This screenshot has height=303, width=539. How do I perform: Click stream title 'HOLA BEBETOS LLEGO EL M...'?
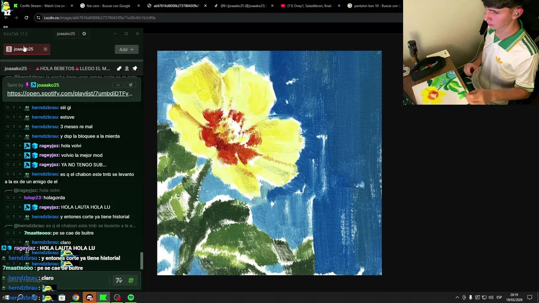click(72, 69)
